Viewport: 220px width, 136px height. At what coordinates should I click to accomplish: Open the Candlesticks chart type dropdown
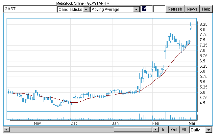click(x=73, y=10)
